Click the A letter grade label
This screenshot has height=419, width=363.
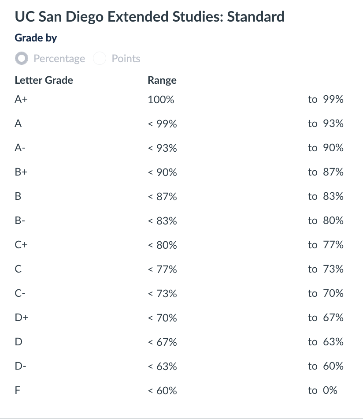[x=18, y=123]
